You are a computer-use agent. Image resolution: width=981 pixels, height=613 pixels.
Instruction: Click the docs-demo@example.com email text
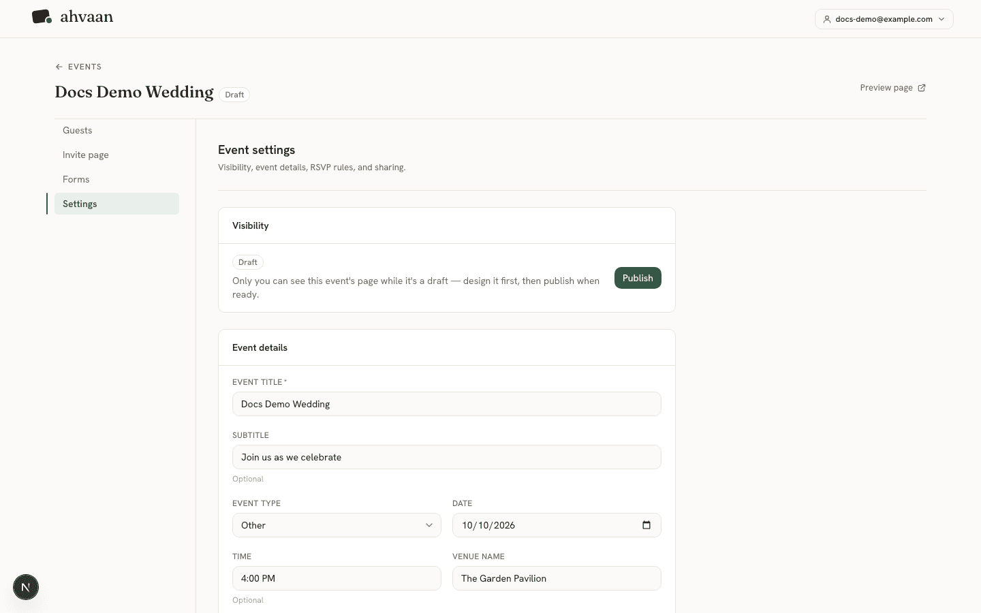pyautogui.click(x=884, y=19)
